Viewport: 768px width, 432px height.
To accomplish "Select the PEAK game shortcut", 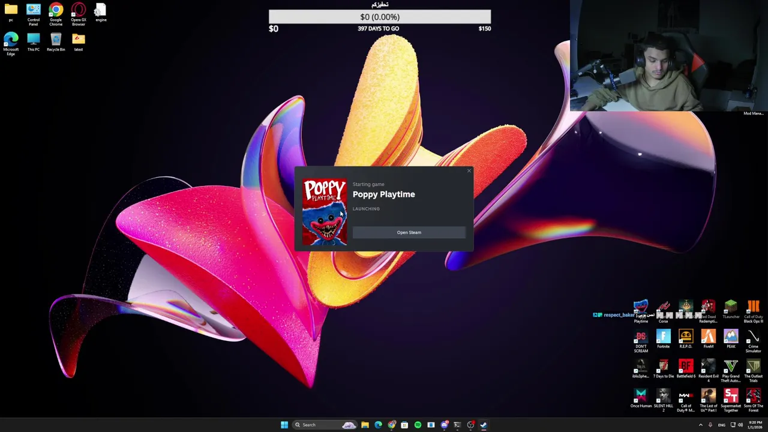I will pos(731,340).
